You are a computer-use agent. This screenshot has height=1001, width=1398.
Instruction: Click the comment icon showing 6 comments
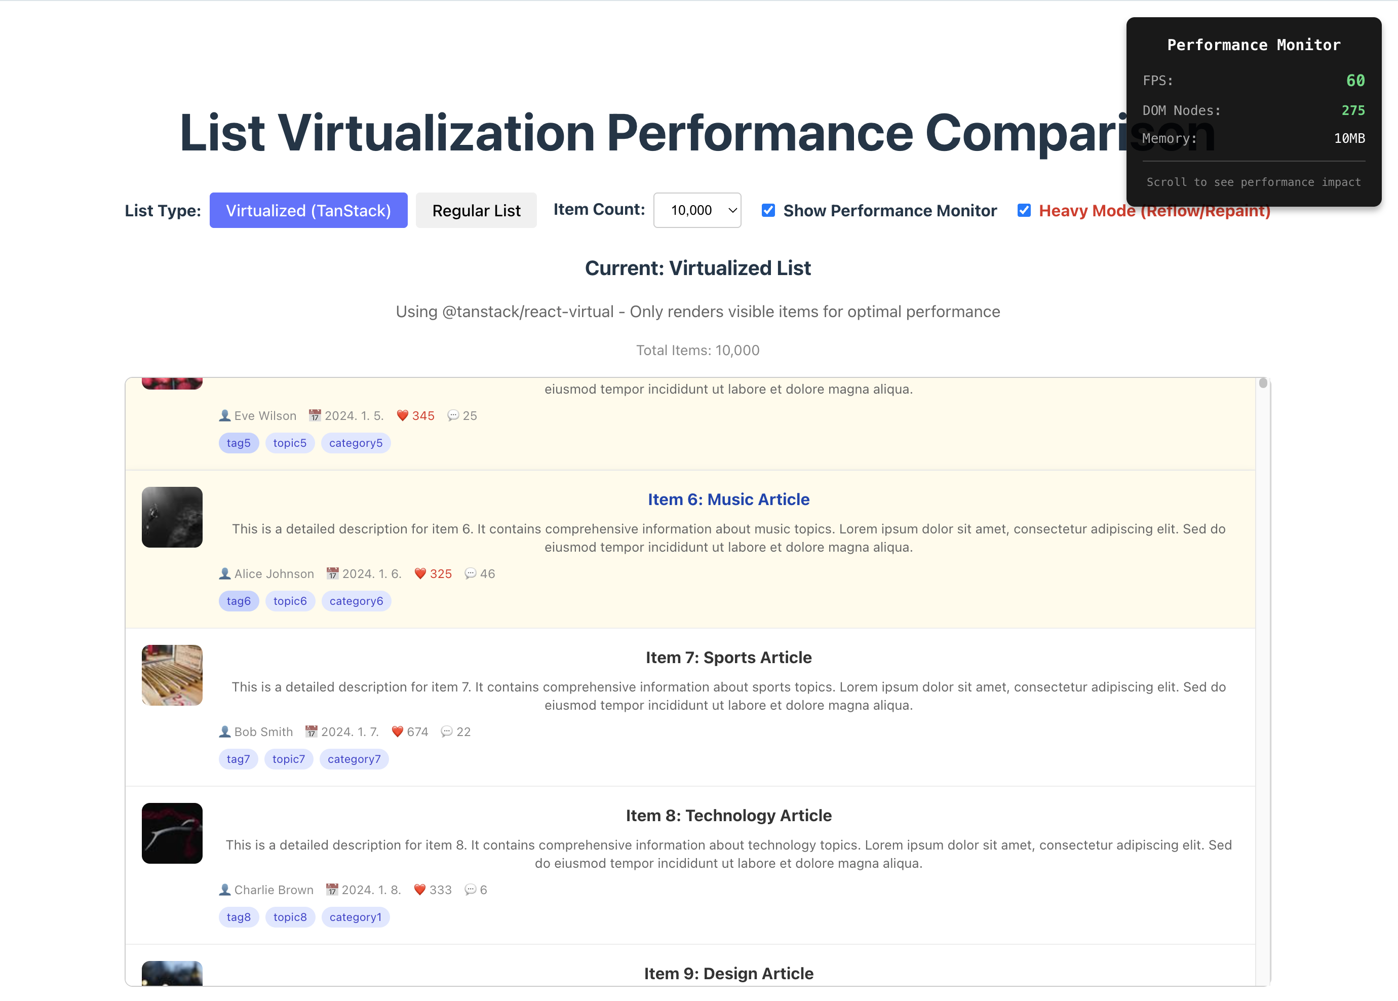(x=470, y=890)
